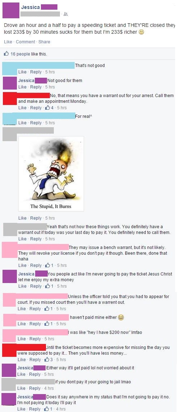178x412 pixels.
Task: Click the friends audience icon under Jessica's name
Action: (x=66, y=14)
